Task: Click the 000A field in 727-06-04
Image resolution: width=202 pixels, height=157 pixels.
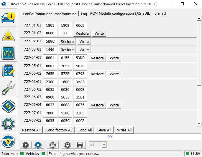Action: pos(65,105)
